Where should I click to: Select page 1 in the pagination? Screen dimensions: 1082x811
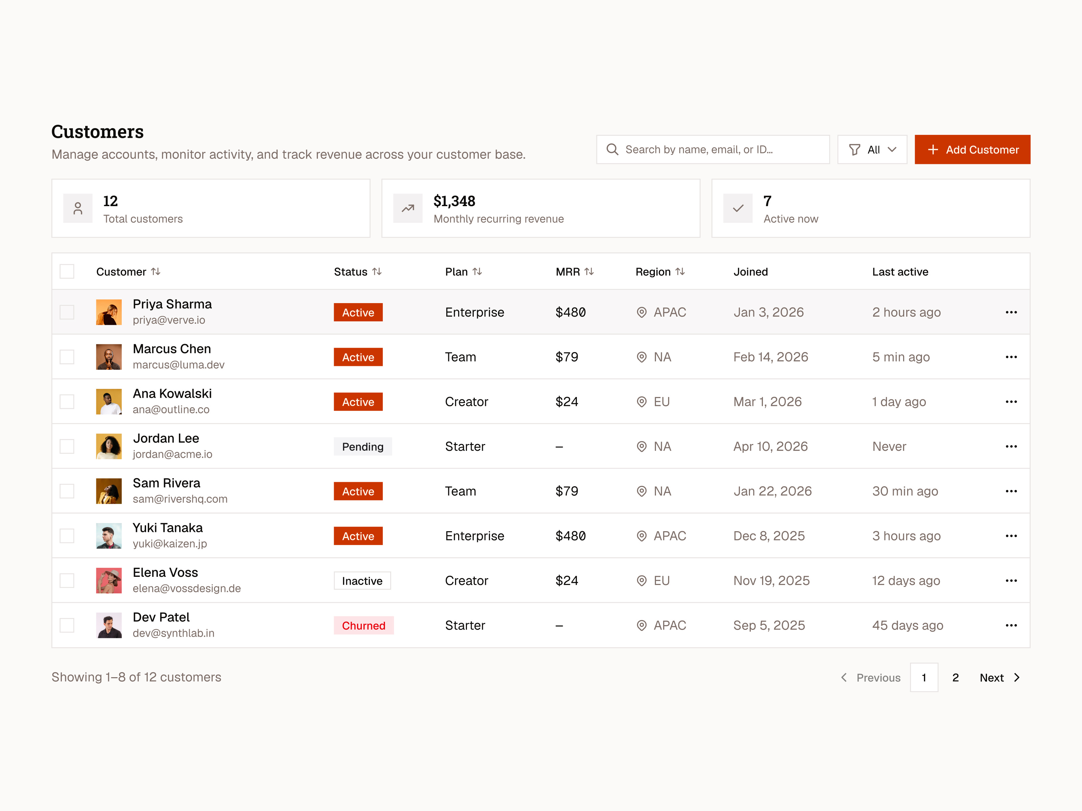[924, 678]
